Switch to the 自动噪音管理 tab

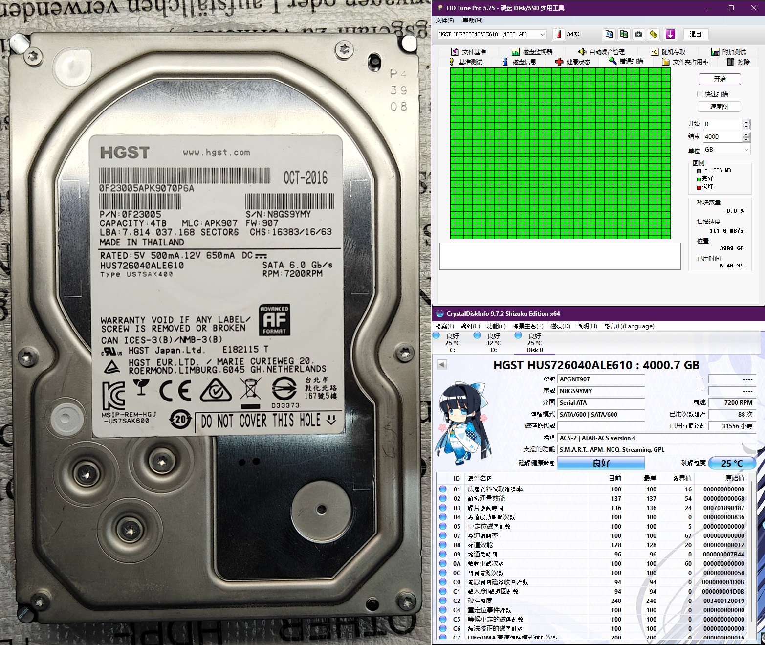tap(601, 52)
